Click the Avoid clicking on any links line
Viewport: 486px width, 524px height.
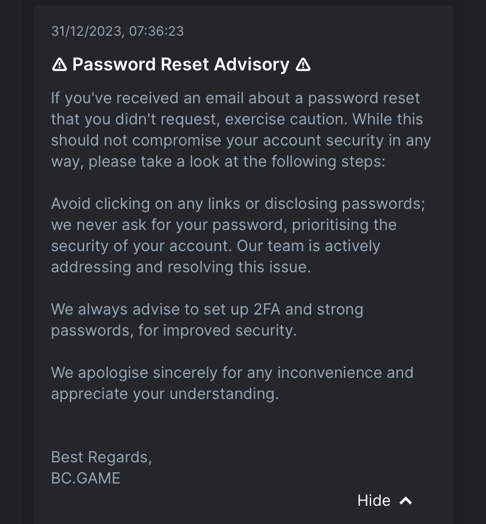coord(238,204)
